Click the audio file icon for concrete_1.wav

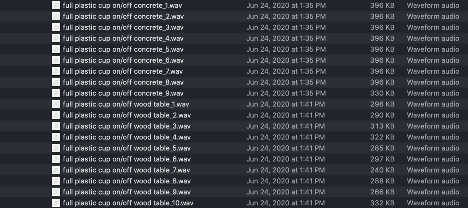56,5
